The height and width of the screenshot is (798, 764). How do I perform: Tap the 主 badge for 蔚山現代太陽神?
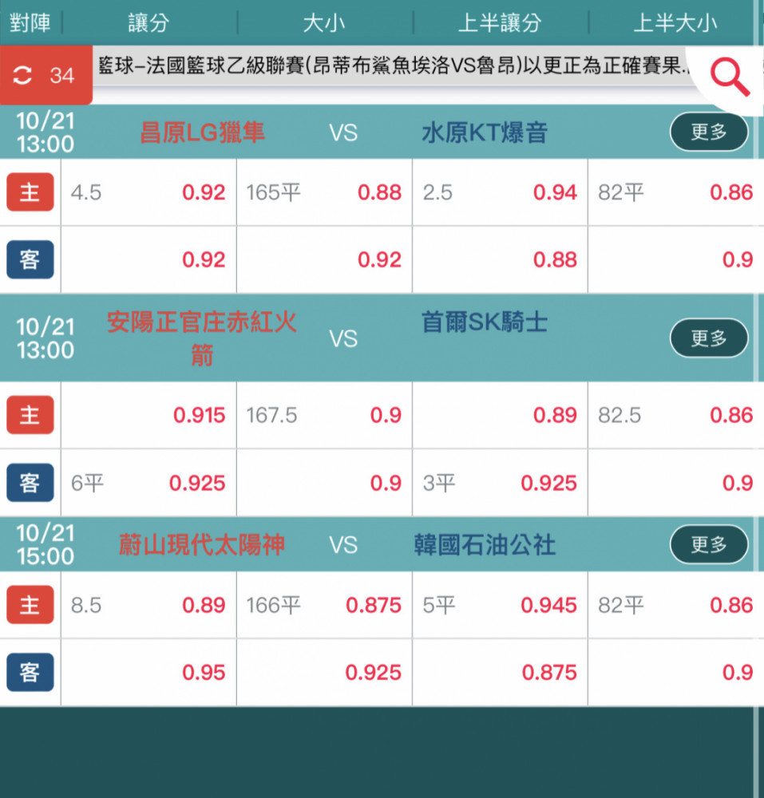point(30,605)
